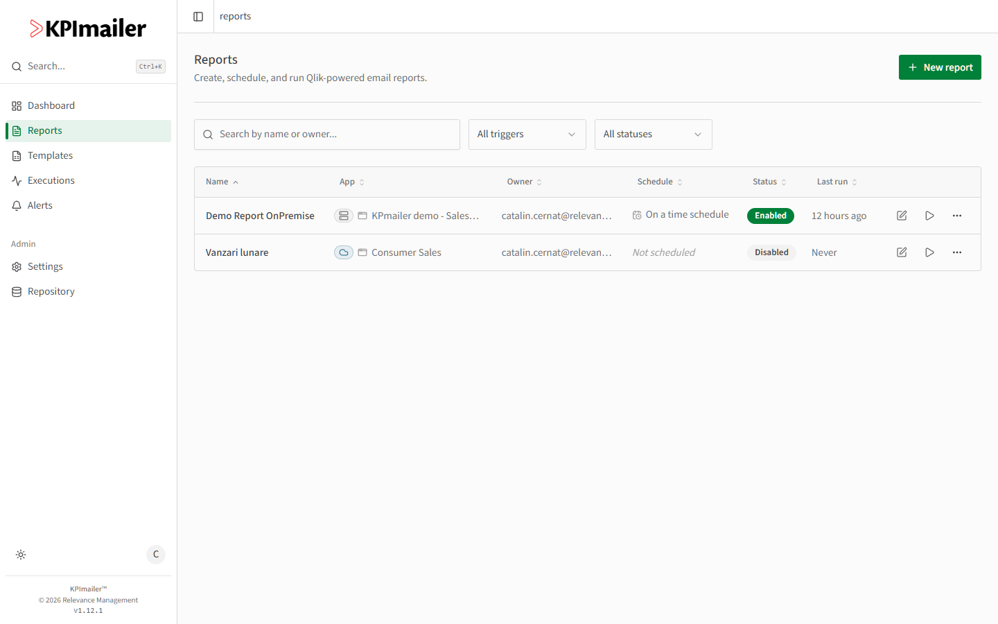This screenshot has height=624, width=998.
Task: Sort table by Status column
Action: 769,182
